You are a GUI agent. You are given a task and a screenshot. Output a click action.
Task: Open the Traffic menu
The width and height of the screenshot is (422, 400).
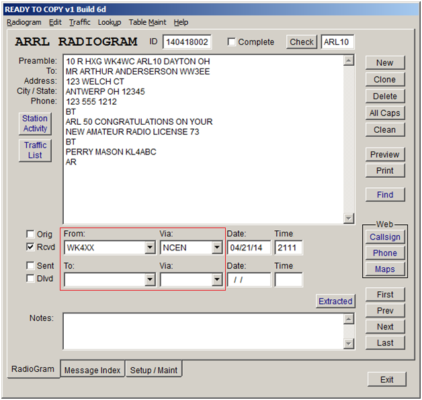click(x=80, y=22)
